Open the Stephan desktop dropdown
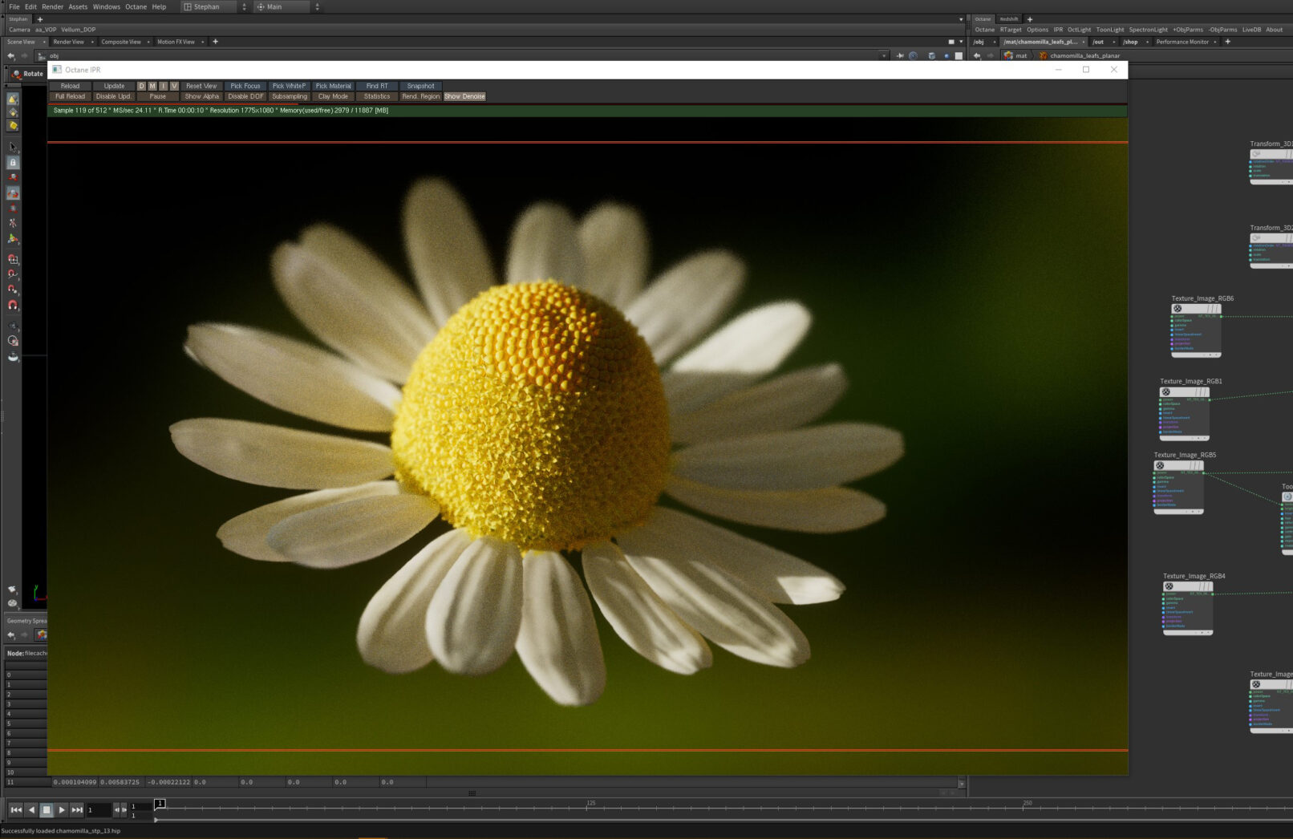 click(x=214, y=6)
